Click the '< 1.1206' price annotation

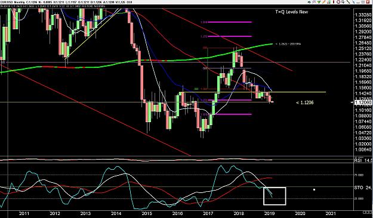pos(305,102)
